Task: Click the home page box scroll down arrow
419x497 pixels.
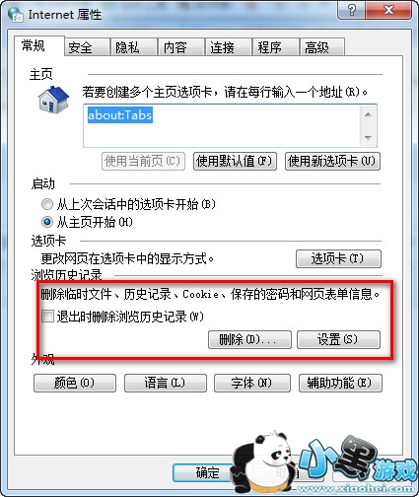Action: pyautogui.click(x=368, y=137)
